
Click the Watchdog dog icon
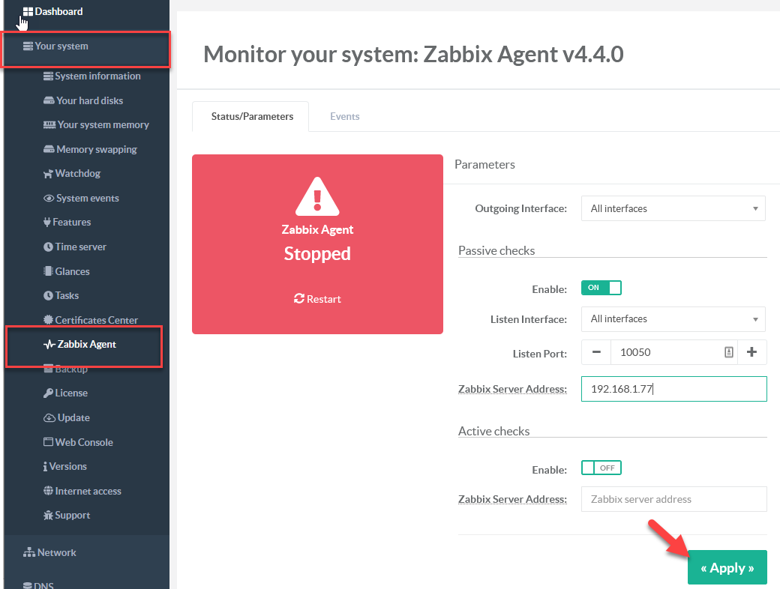tap(49, 174)
